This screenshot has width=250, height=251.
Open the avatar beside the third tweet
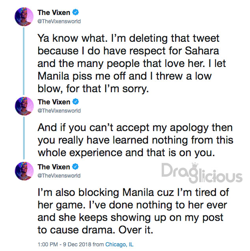[24, 171]
